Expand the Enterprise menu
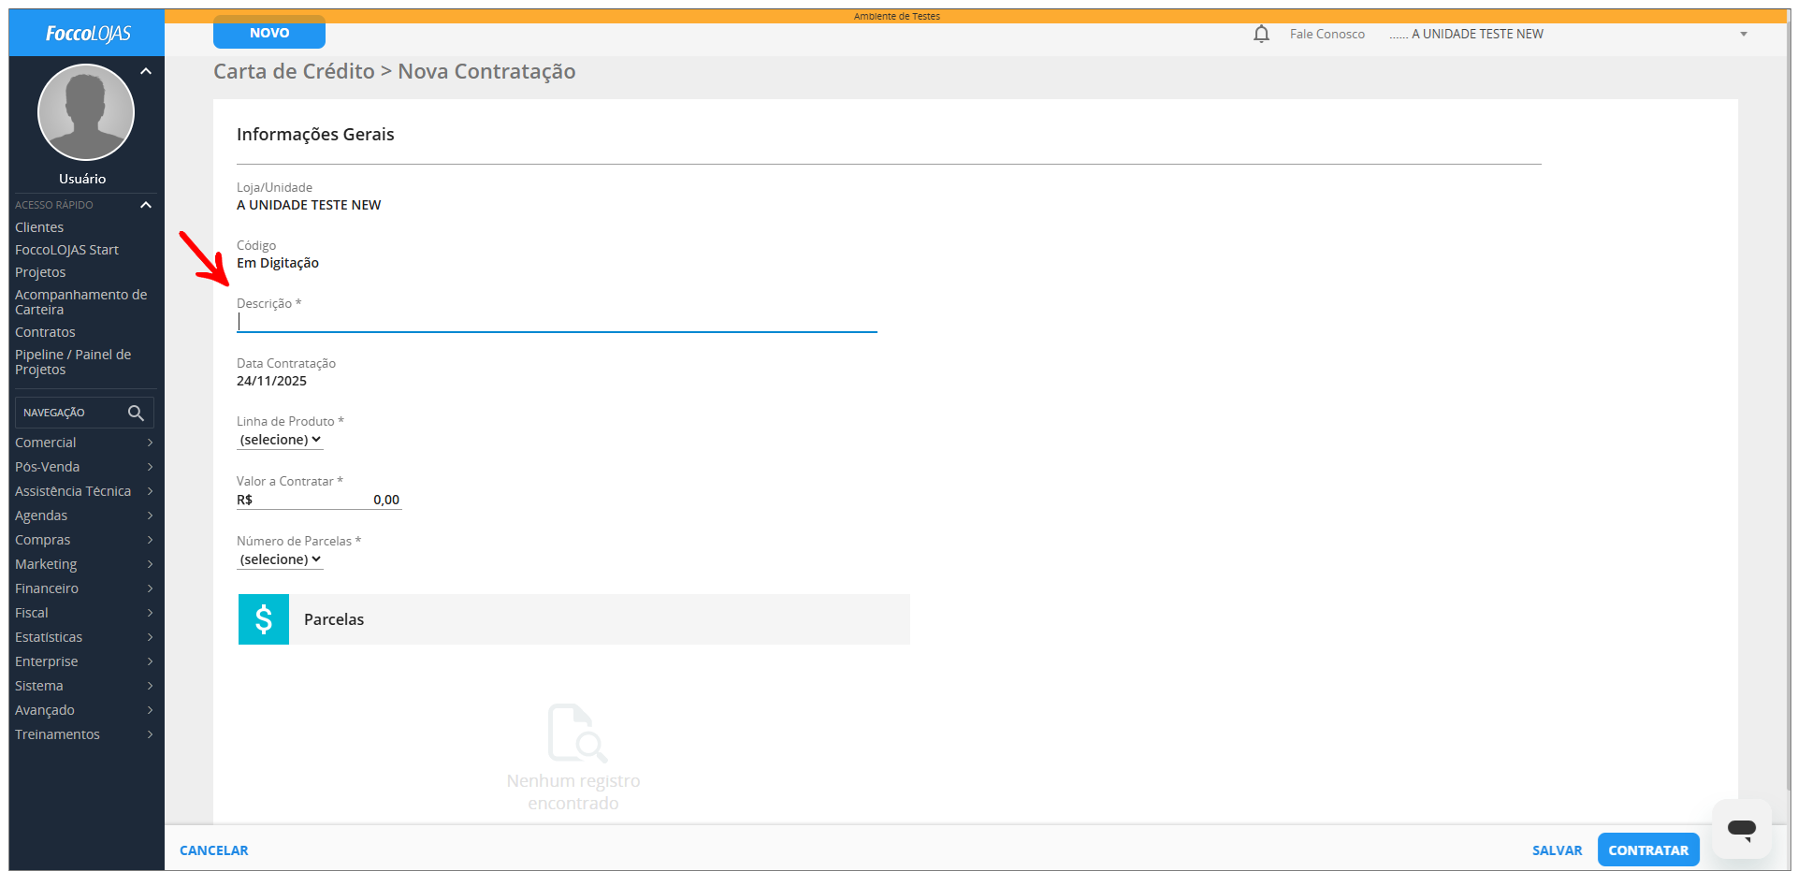This screenshot has height=886, width=1812. click(84, 661)
